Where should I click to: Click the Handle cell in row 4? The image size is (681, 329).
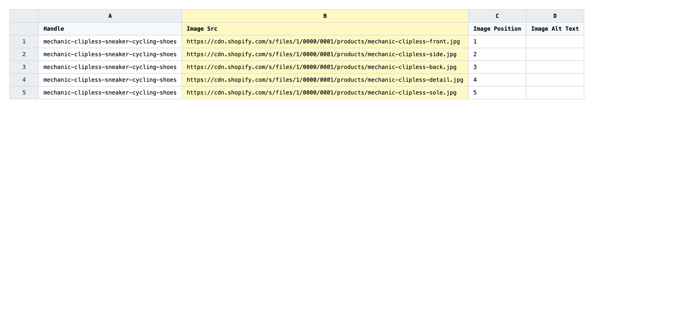(110, 80)
